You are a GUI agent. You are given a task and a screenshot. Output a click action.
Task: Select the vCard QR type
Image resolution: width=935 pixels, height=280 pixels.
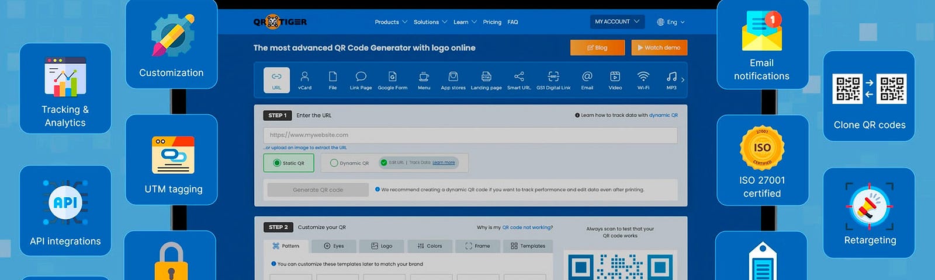[x=304, y=80]
